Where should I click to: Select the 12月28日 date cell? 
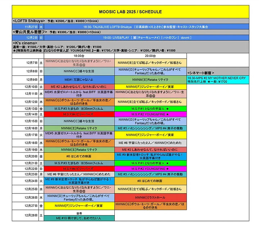(x=25, y=216)
